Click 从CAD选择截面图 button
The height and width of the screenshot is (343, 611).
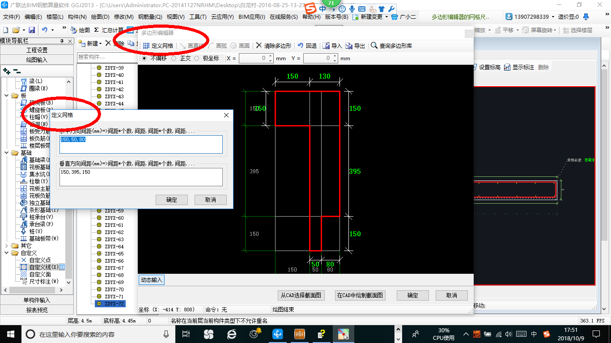301,295
